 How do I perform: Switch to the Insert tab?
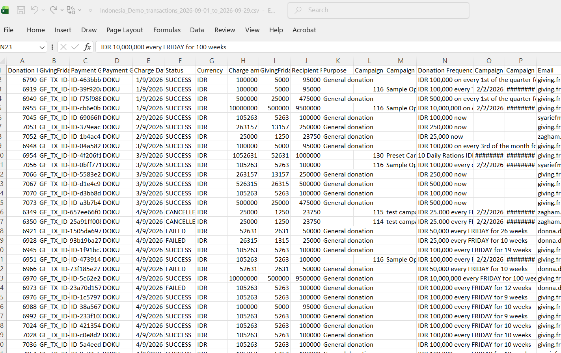[x=63, y=30]
